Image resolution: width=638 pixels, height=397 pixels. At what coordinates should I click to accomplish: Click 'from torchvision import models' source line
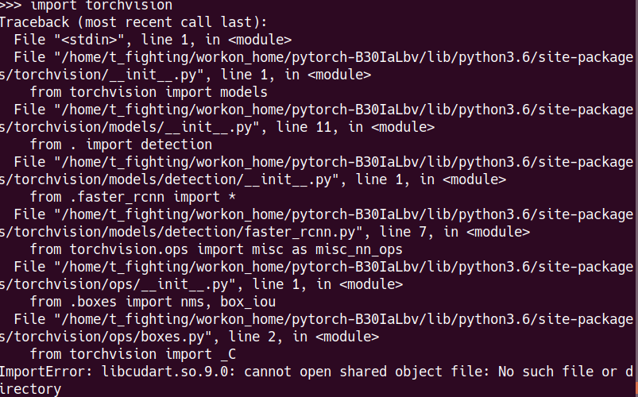tap(149, 92)
